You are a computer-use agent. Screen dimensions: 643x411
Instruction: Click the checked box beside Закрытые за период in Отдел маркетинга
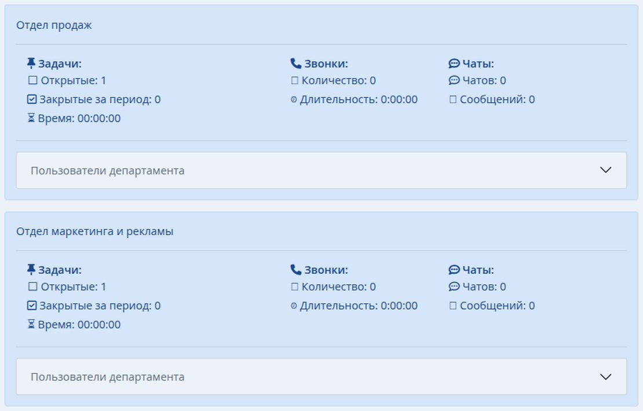click(x=32, y=306)
